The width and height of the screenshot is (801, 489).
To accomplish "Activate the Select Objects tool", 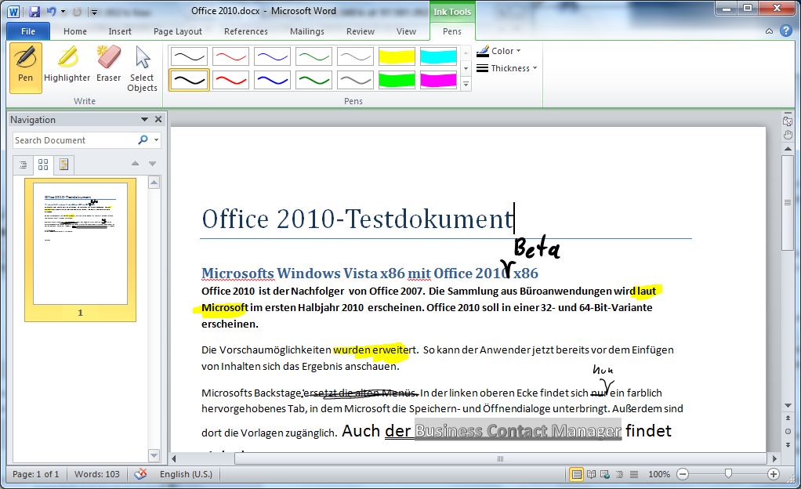I will (142, 67).
